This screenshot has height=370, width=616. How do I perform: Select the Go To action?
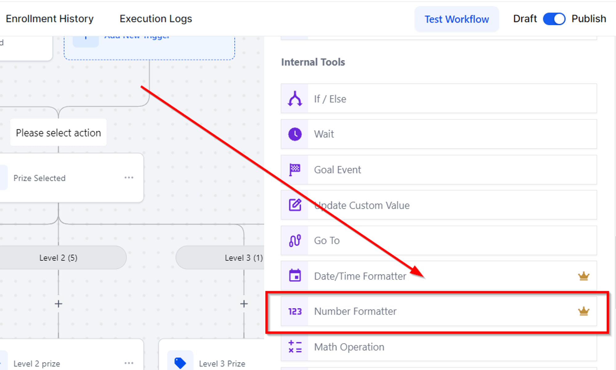coord(439,240)
